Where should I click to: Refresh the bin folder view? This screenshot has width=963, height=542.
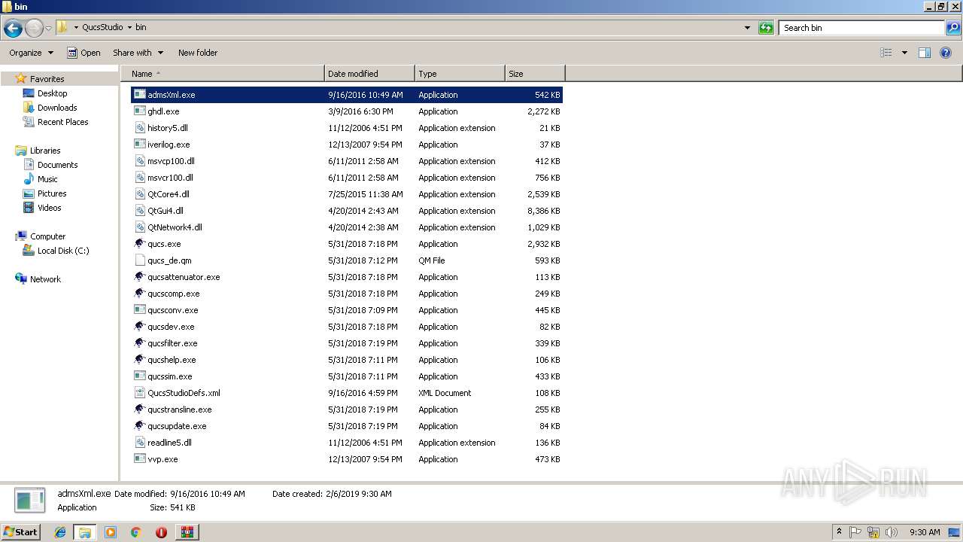tap(766, 28)
